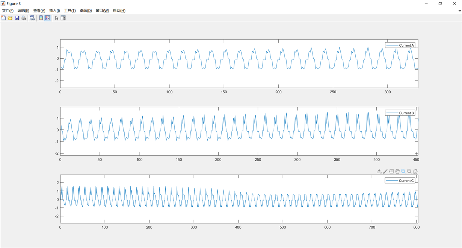
Task: Open the 查看(V) menu
Action: pos(39,11)
